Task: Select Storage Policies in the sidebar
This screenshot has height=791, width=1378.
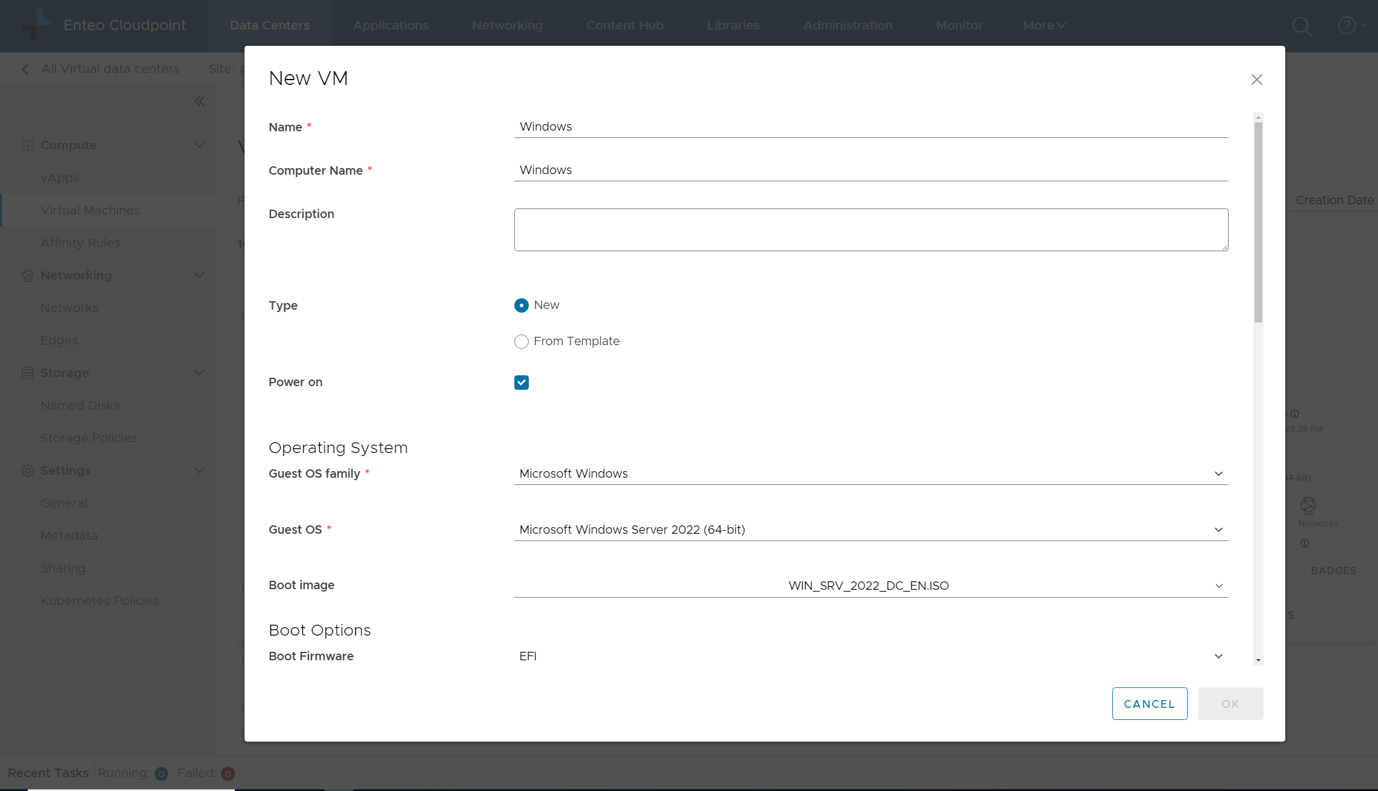Action: [89, 438]
